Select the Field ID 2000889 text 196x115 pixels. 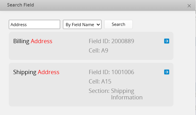pos(111,41)
